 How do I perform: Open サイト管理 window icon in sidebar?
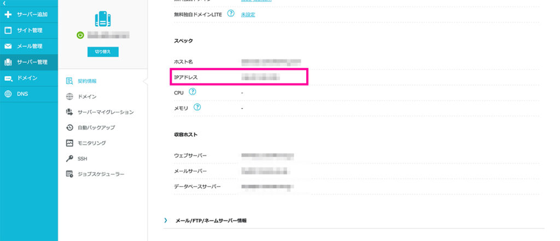pyautogui.click(x=8, y=30)
